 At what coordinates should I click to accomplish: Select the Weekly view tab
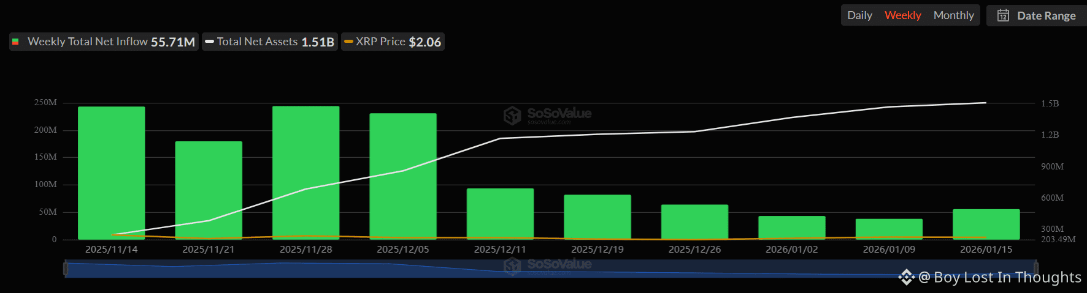pyautogui.click(x=902, y=15)
